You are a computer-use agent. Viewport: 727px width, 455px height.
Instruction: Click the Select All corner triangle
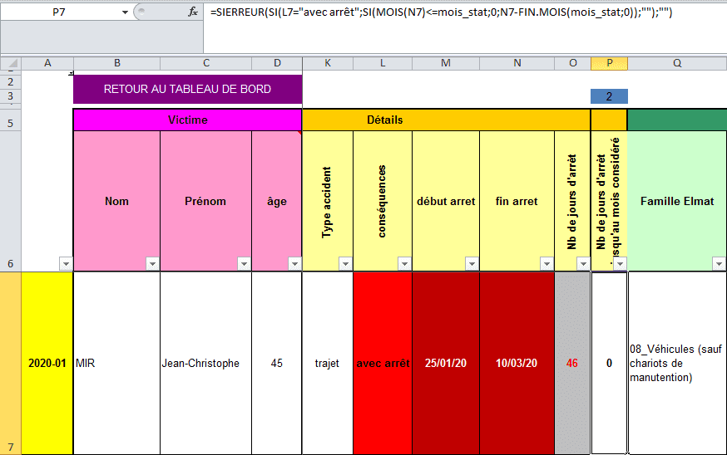(x=10, y=63)
